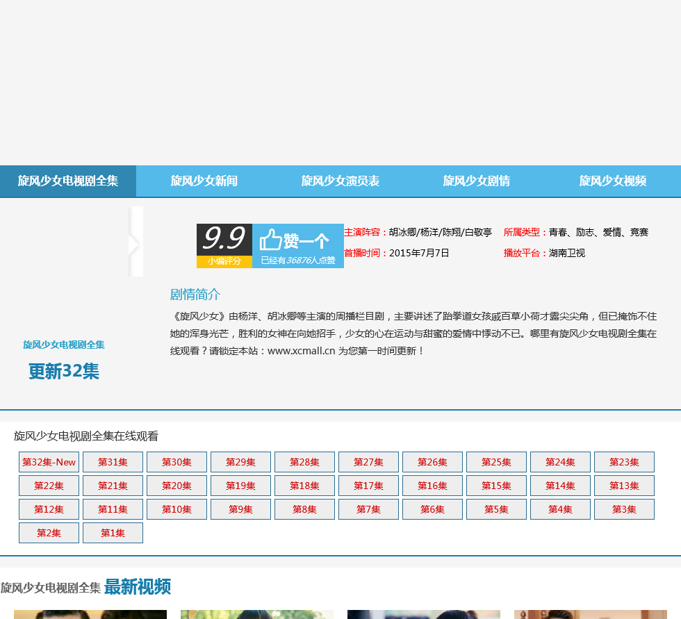This screenshot has width=681, height=619.
Task: Switch to the 旋风少女新闻 tab
Action: [204, 181]
